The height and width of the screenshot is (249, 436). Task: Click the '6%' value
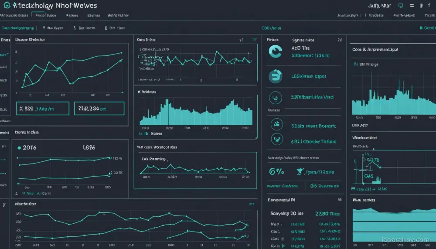[276, 171]
